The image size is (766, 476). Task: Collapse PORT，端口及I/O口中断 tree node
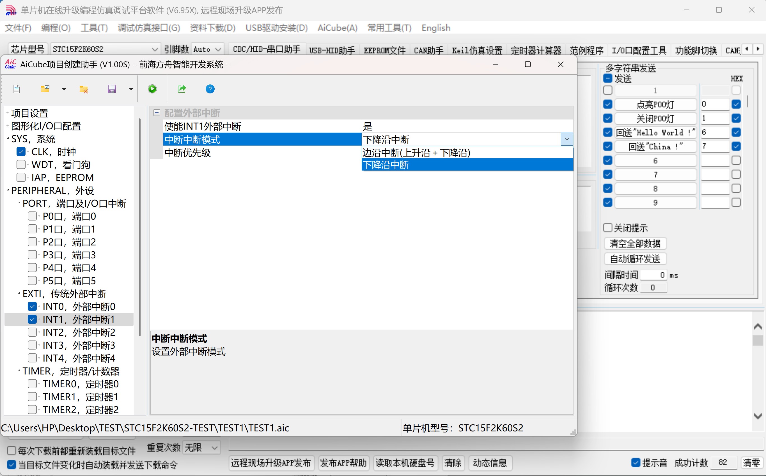coord(19,203)
